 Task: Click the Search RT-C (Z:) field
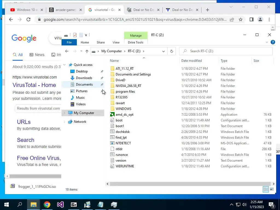point(226,51)
